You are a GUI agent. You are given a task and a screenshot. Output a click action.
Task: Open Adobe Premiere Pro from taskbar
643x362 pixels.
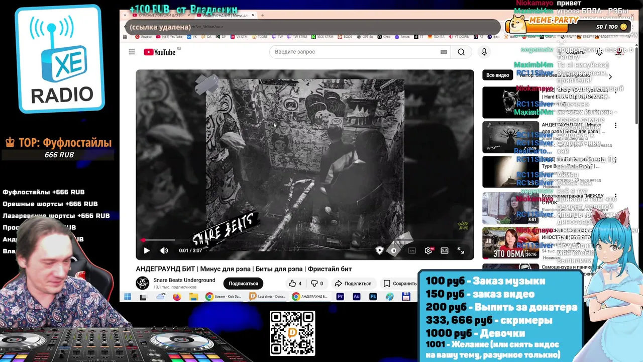coord(340,297)
